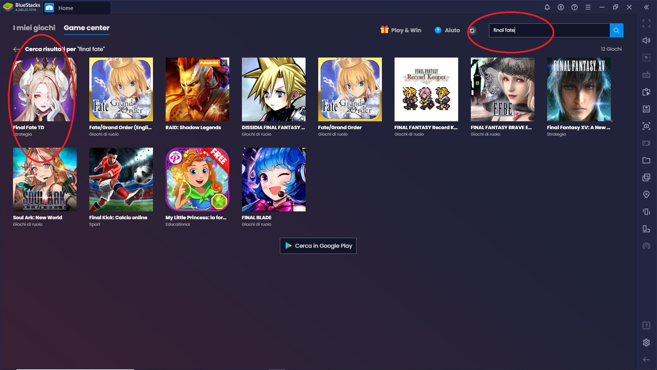Toggle fullscreen mode icon in sidebar
Screen dimensions: 657x370
pos(646,23)
